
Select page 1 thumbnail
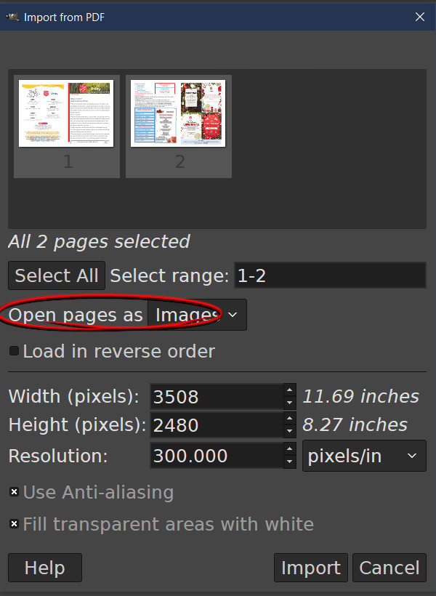(67, 126)
